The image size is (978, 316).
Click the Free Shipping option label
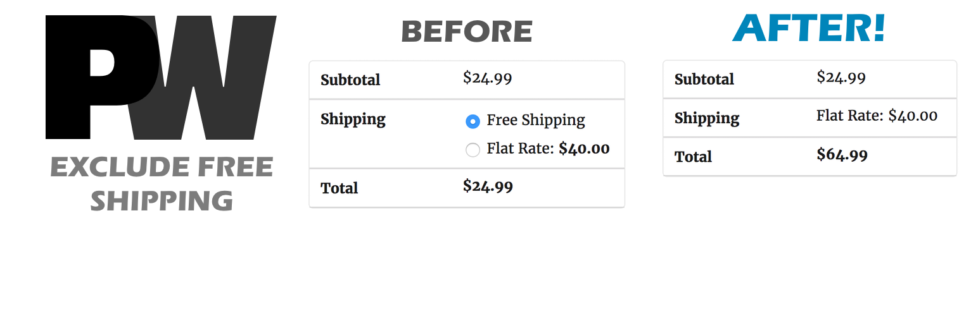536,120
